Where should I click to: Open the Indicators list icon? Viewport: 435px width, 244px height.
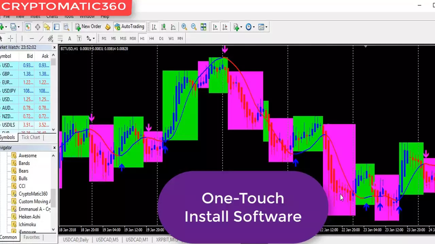pyautogui.click(x=236, y=27)
